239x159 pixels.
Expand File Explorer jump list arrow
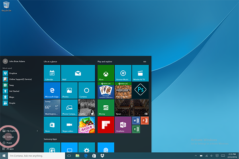coord(37,131)
